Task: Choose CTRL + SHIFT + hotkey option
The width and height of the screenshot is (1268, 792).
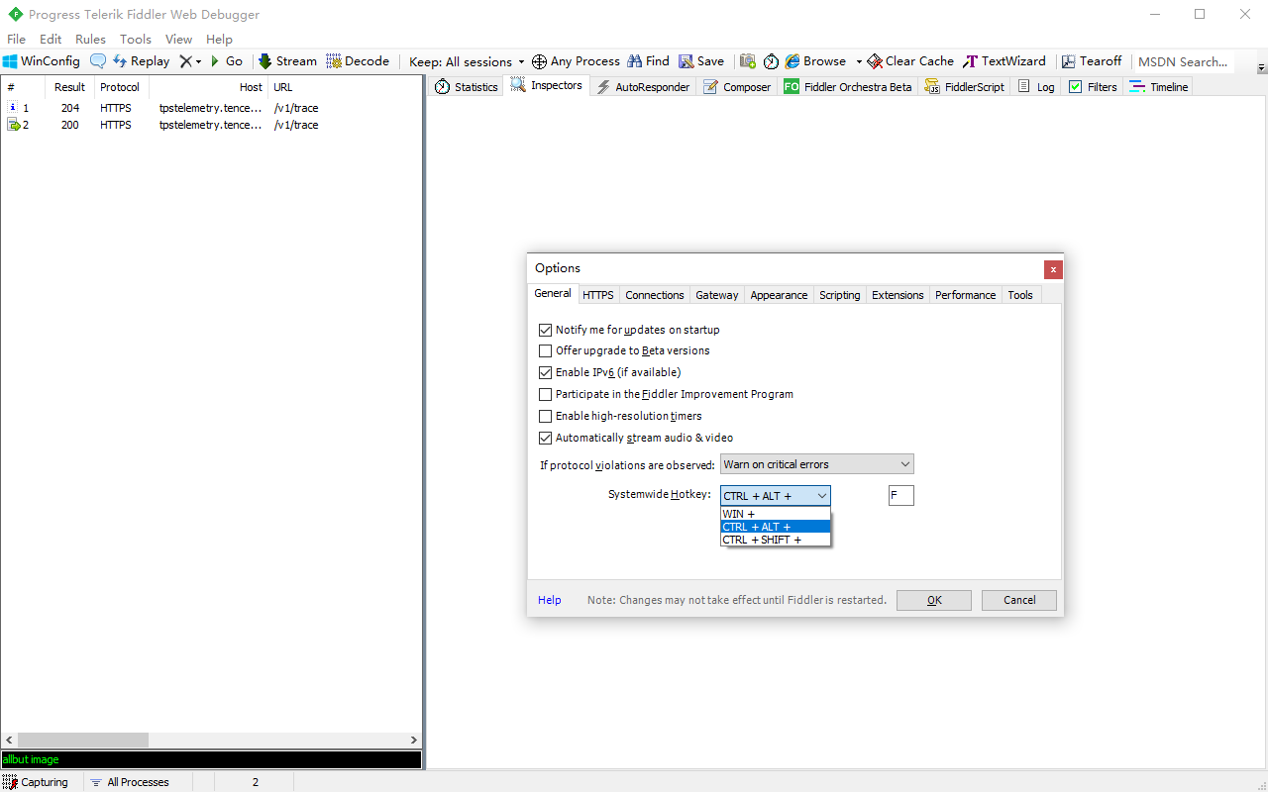Action: pos(775,540)
